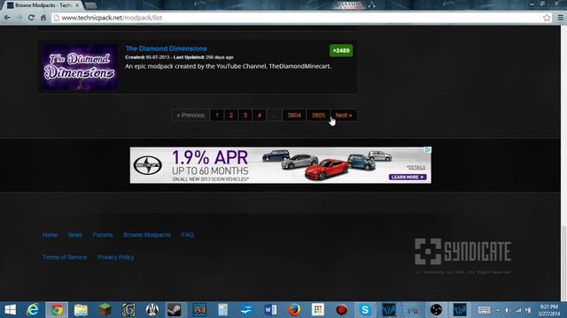Click the Scion logo in the ad
Image resolution: width=567 pixels, height=318 pixels.
coord(148,166)
